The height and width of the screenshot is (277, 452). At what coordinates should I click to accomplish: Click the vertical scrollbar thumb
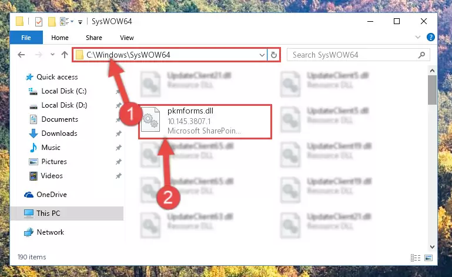[x=432, y=90]
